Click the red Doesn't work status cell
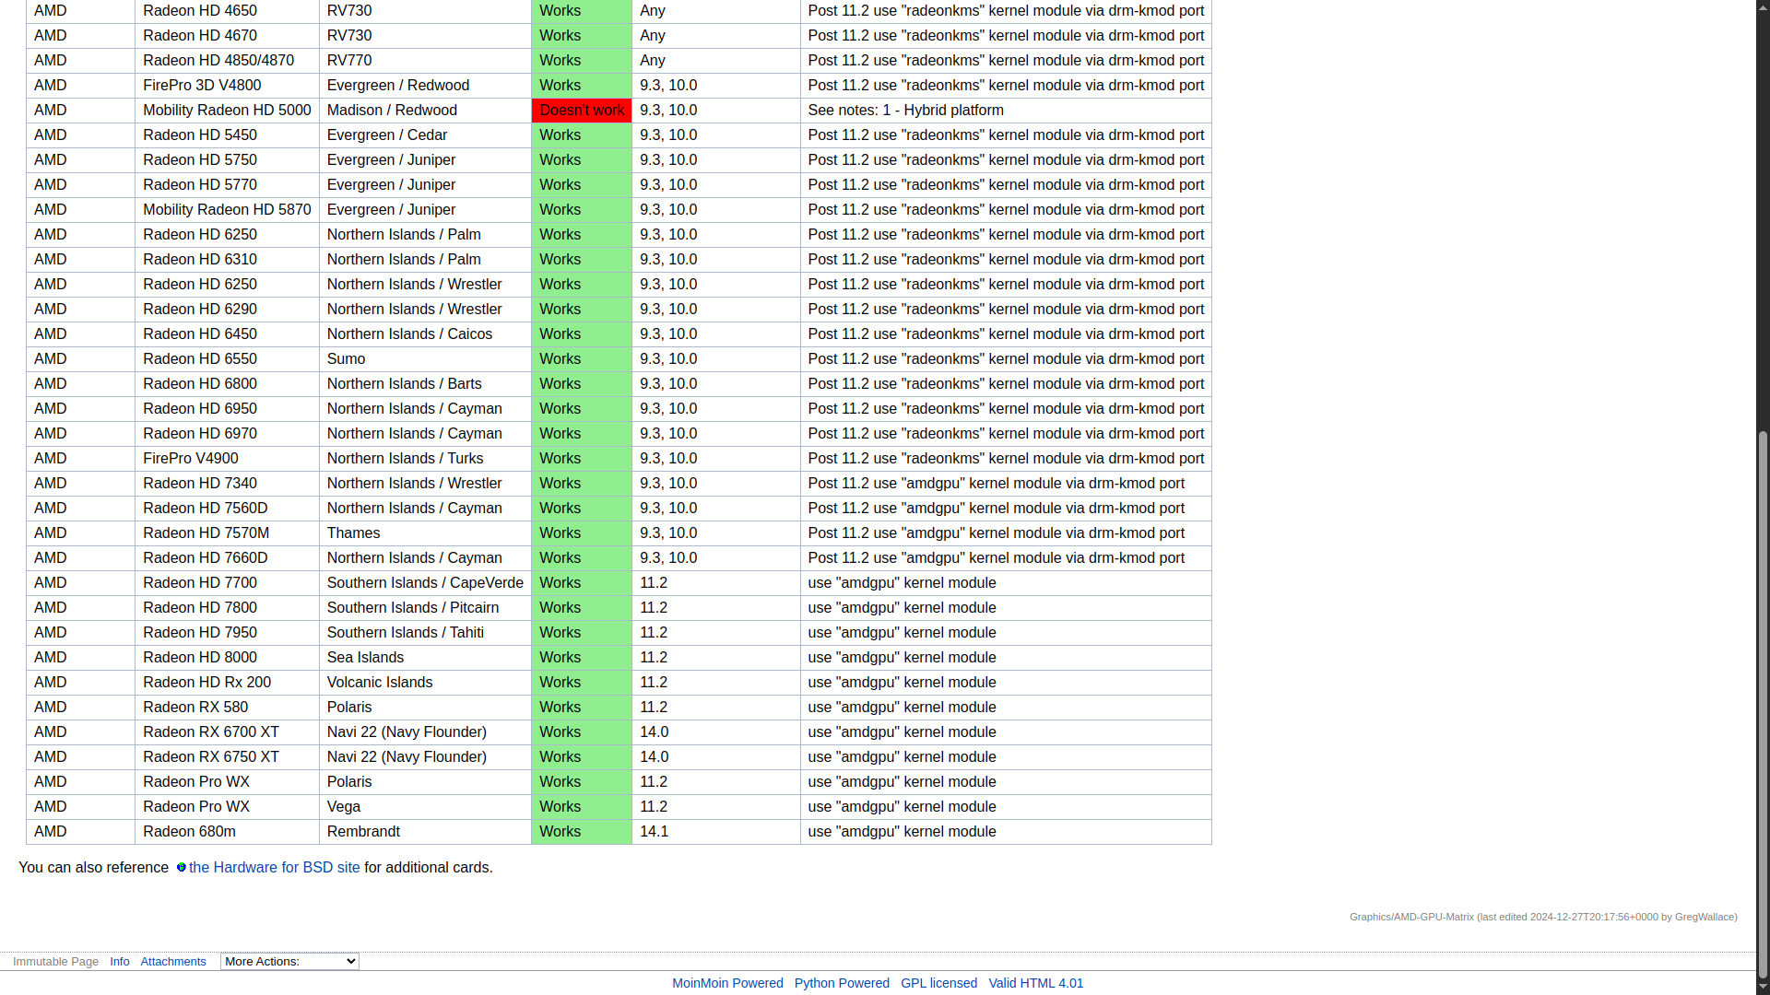Viewport: 1770px width, 995px height. [582, 111]
